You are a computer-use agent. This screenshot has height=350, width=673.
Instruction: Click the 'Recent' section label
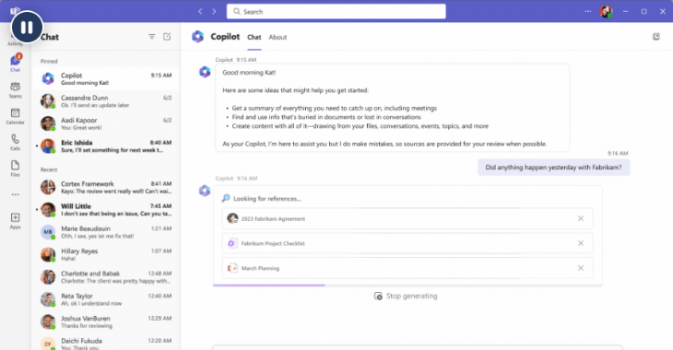click(49, 169)
